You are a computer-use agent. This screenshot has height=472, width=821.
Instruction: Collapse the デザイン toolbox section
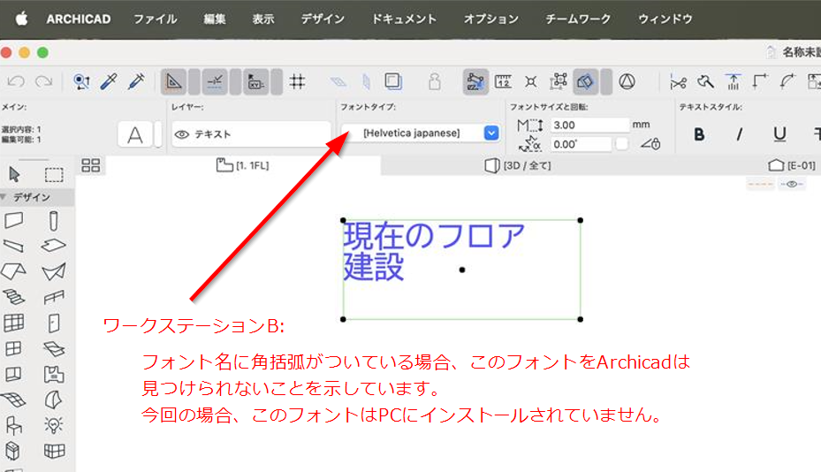4,197
